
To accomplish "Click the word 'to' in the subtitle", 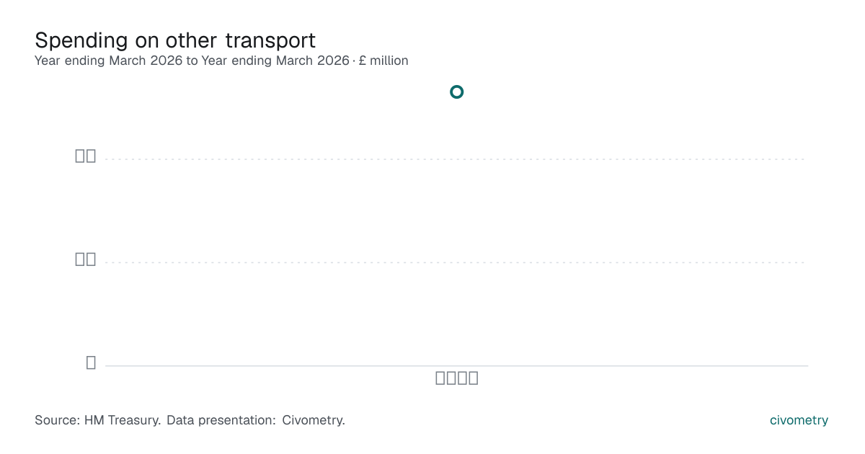I will click(x=192, y=61).
